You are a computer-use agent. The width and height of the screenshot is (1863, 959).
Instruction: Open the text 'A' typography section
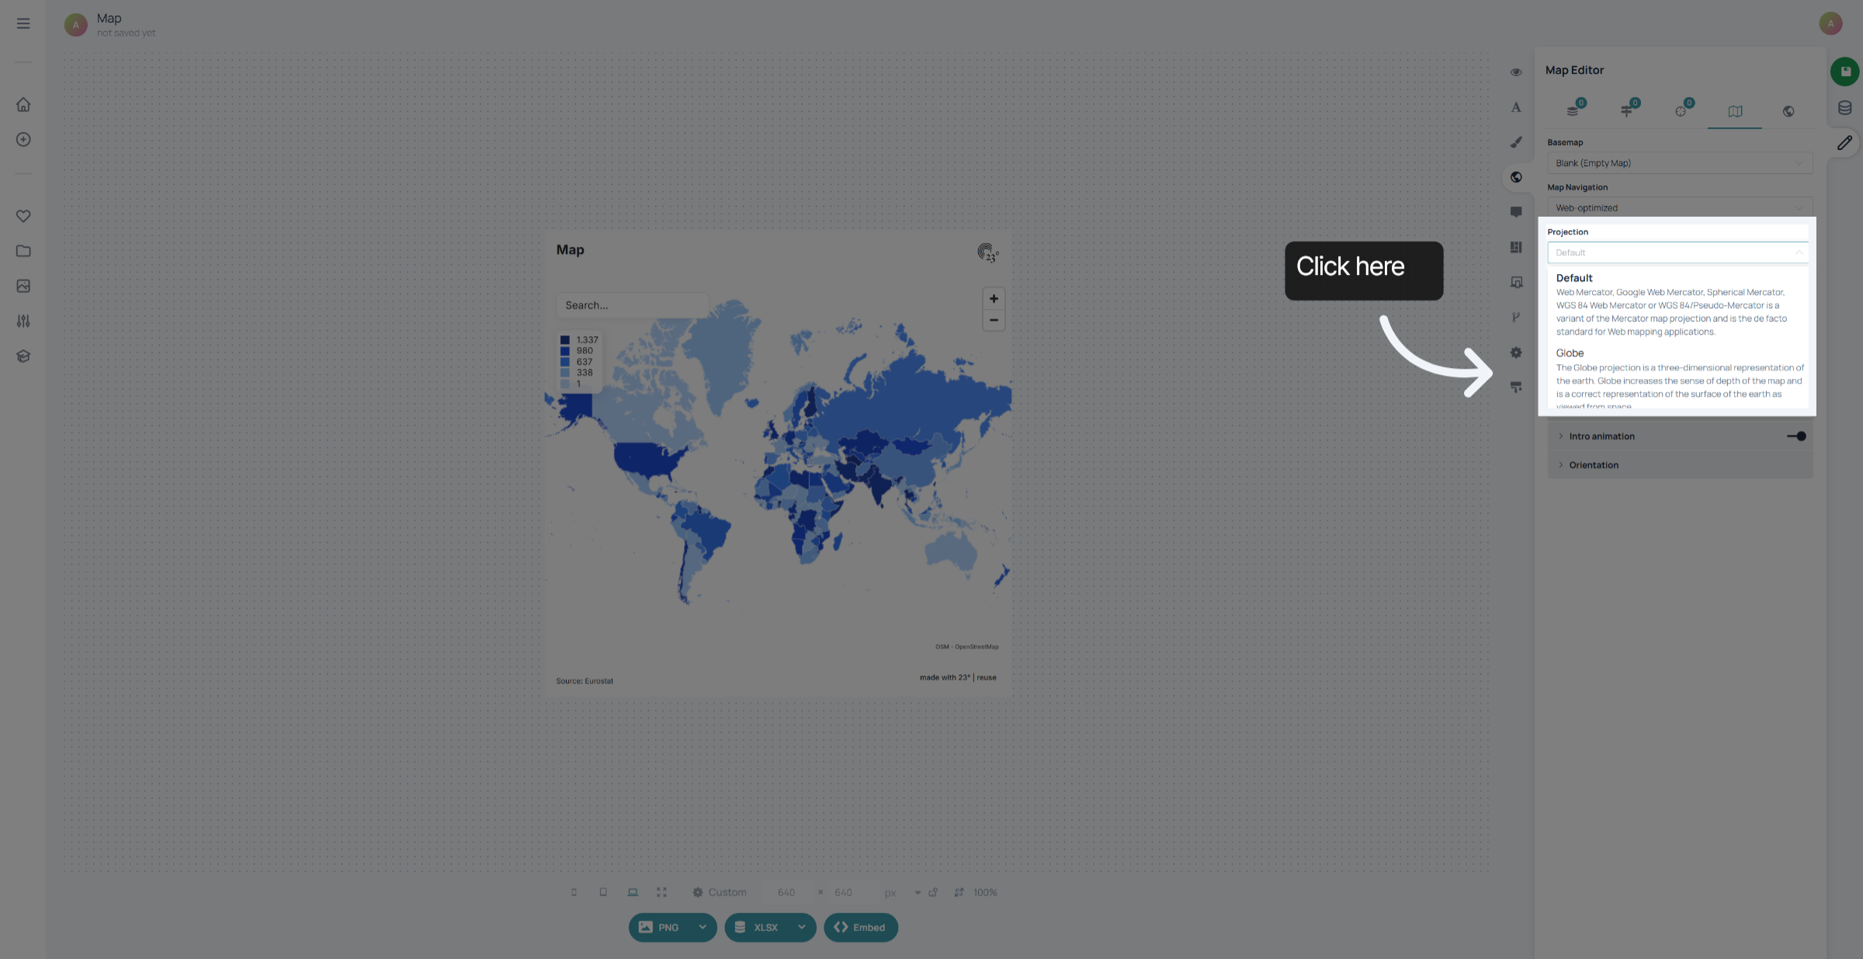(1516, 107)
